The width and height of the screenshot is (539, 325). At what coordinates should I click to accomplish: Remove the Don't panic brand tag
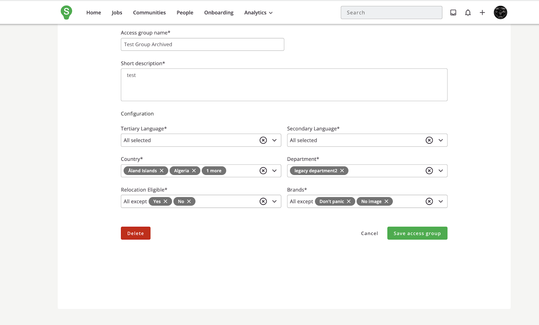pos(349,202)
